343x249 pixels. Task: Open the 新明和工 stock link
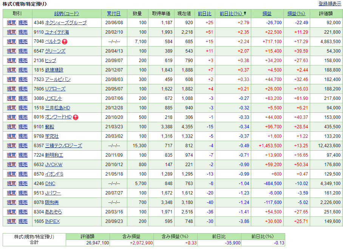click(54, 155)
